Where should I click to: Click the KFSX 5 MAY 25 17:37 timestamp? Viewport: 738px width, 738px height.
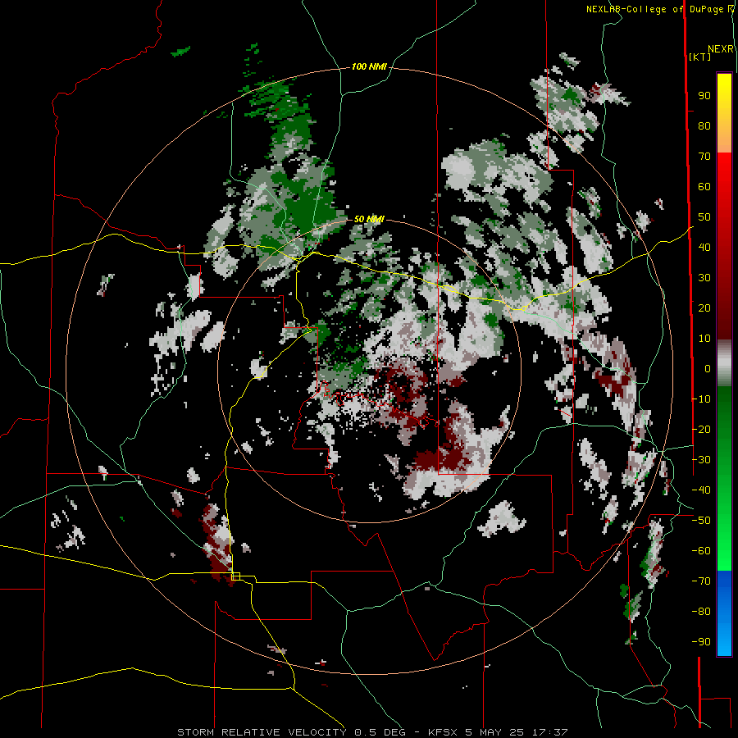coord(498,732)
